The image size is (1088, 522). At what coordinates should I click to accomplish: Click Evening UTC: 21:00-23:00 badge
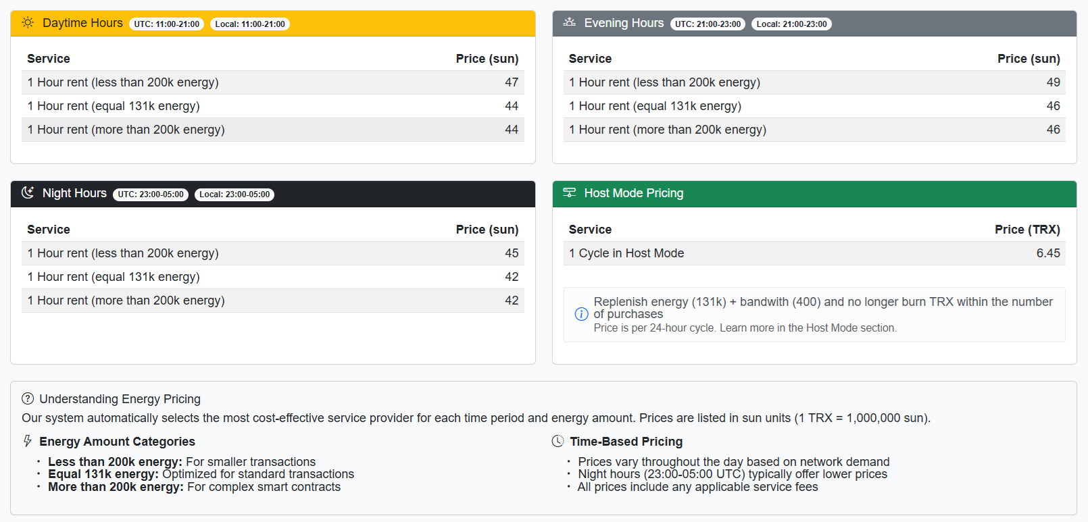coord(708,24)
